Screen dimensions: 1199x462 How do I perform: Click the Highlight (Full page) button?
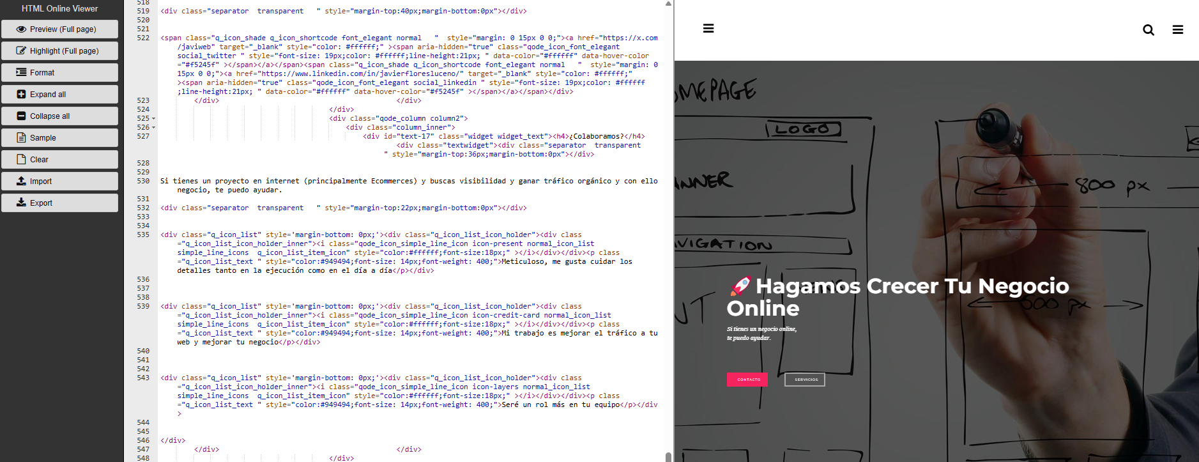[x=59, y=51]
